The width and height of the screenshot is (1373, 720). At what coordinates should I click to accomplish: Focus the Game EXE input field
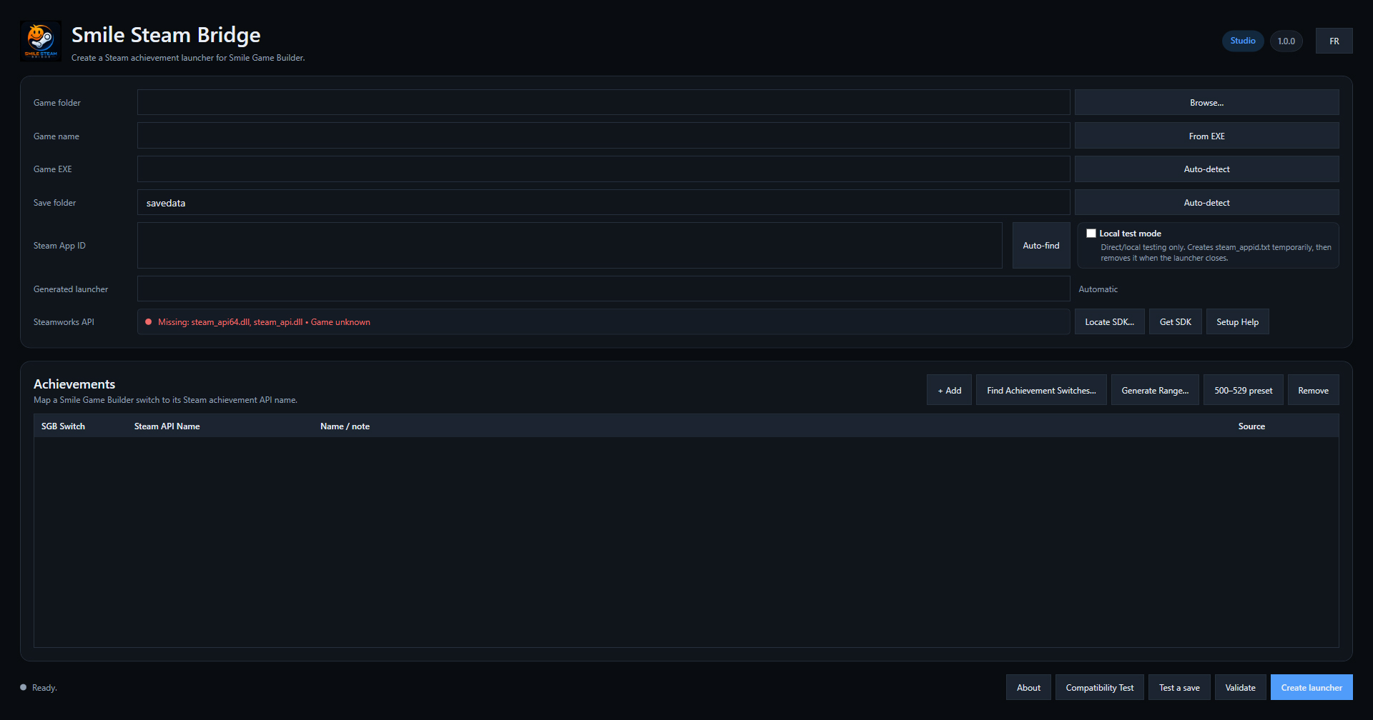(x=604, y=169)
